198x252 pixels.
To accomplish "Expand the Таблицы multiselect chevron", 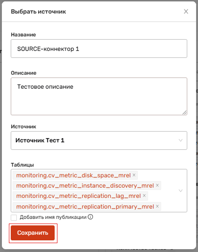I will tap(180, 190).
